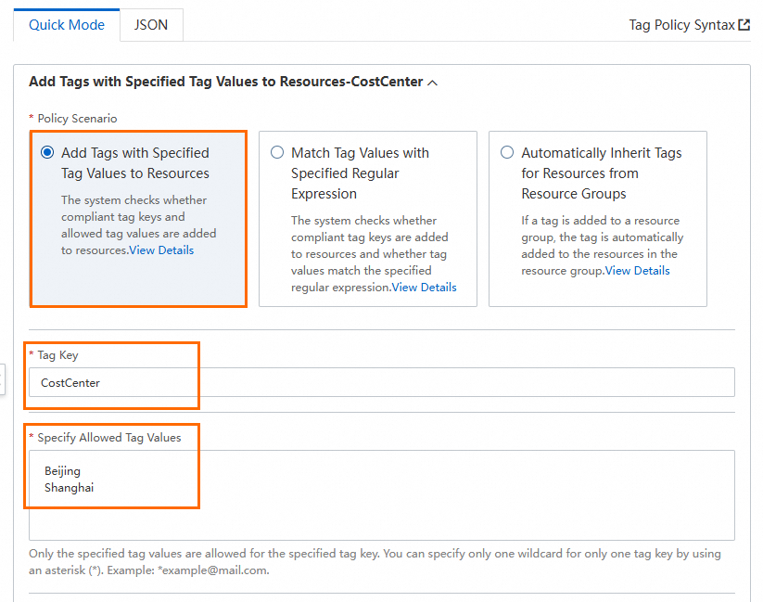Open View Details for Automatically Inherit Tags

point(638,271)
